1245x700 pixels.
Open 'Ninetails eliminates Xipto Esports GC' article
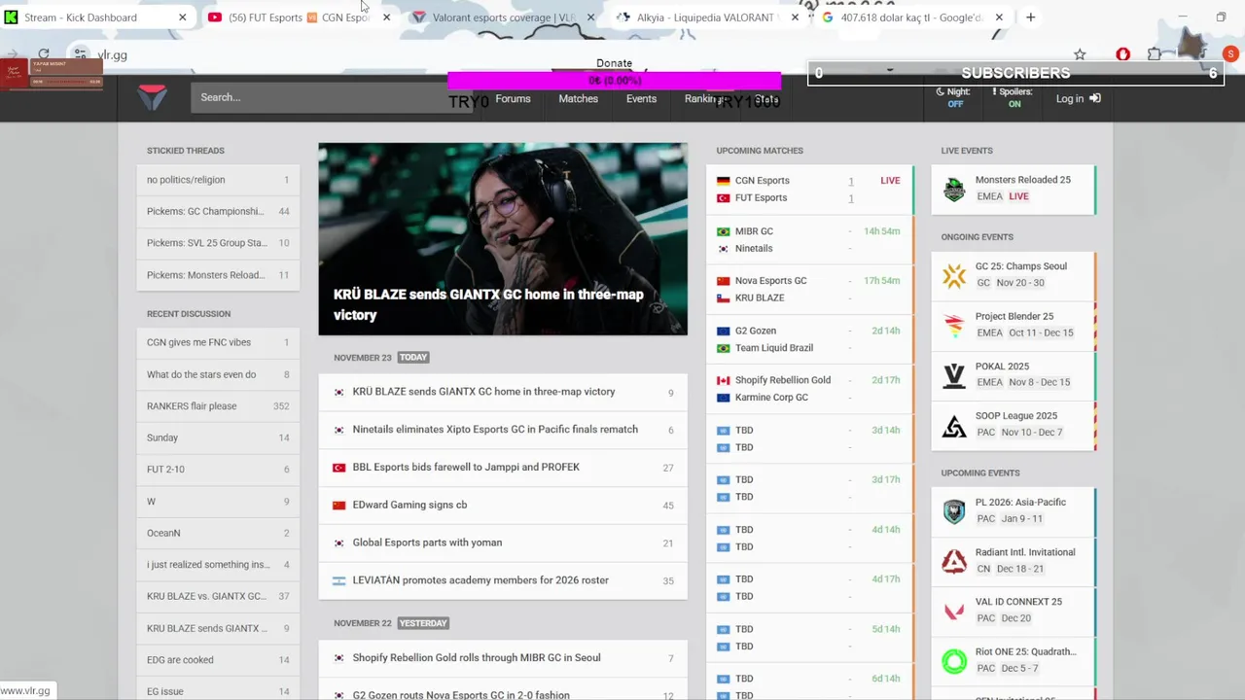pyautogui.click(x=503, y=430)
